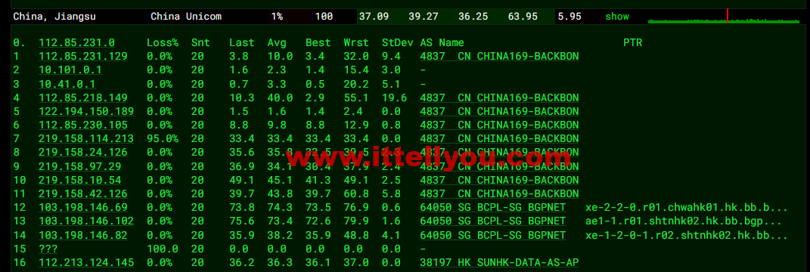Image resolution: width=810 pixels, height=272 pixels.
Task: Click IP 219.158.114.213 with 95% loss
Action: coord(86,139)
